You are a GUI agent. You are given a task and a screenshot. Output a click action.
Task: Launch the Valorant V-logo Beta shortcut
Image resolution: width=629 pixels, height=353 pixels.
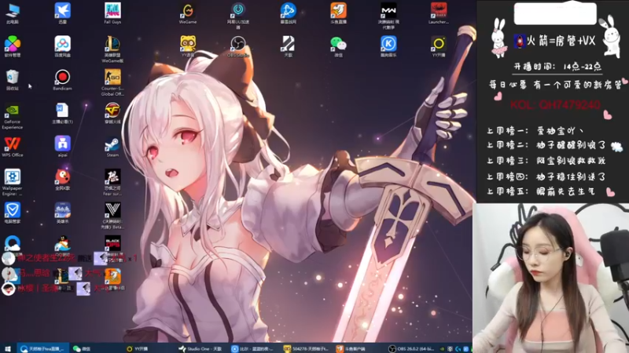click(112, 216)
